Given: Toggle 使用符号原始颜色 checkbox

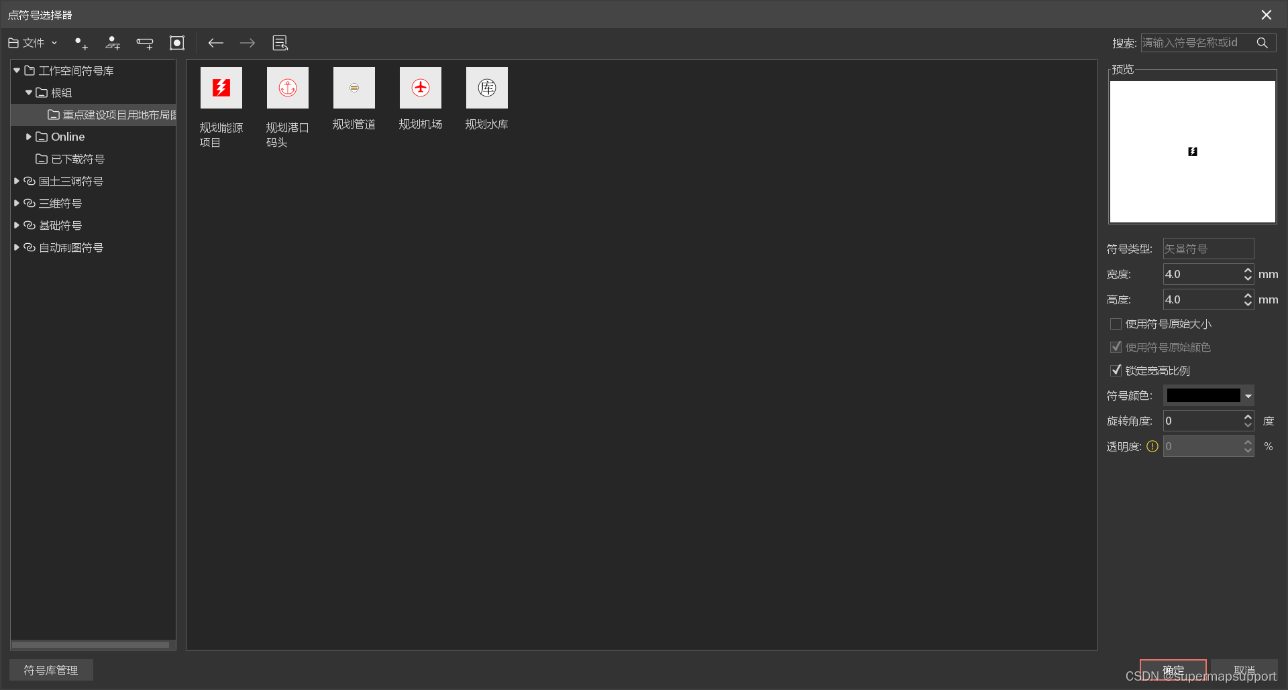Looking at the screenshot, I should pos(1116,347).
